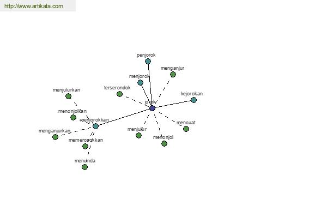Click the menjulurkan node circle
The height and width of the screenshot is (218, 327).
[69, 96]
